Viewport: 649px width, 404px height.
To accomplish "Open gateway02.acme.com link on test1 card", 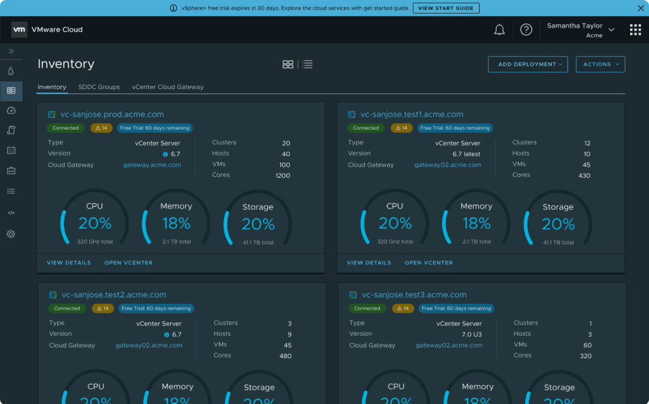I will coord(448,165).
